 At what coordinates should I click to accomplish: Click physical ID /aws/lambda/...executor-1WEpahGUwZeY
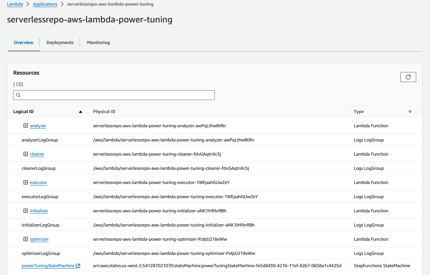pos(175,197)
